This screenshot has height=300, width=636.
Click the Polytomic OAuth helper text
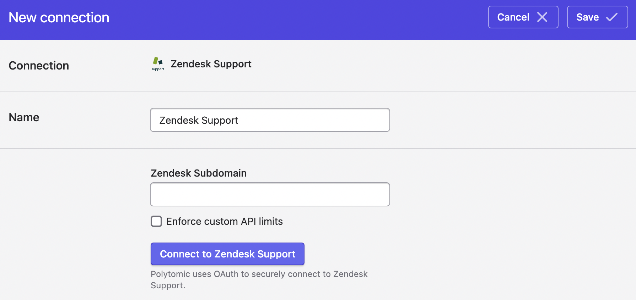(259, 279)
